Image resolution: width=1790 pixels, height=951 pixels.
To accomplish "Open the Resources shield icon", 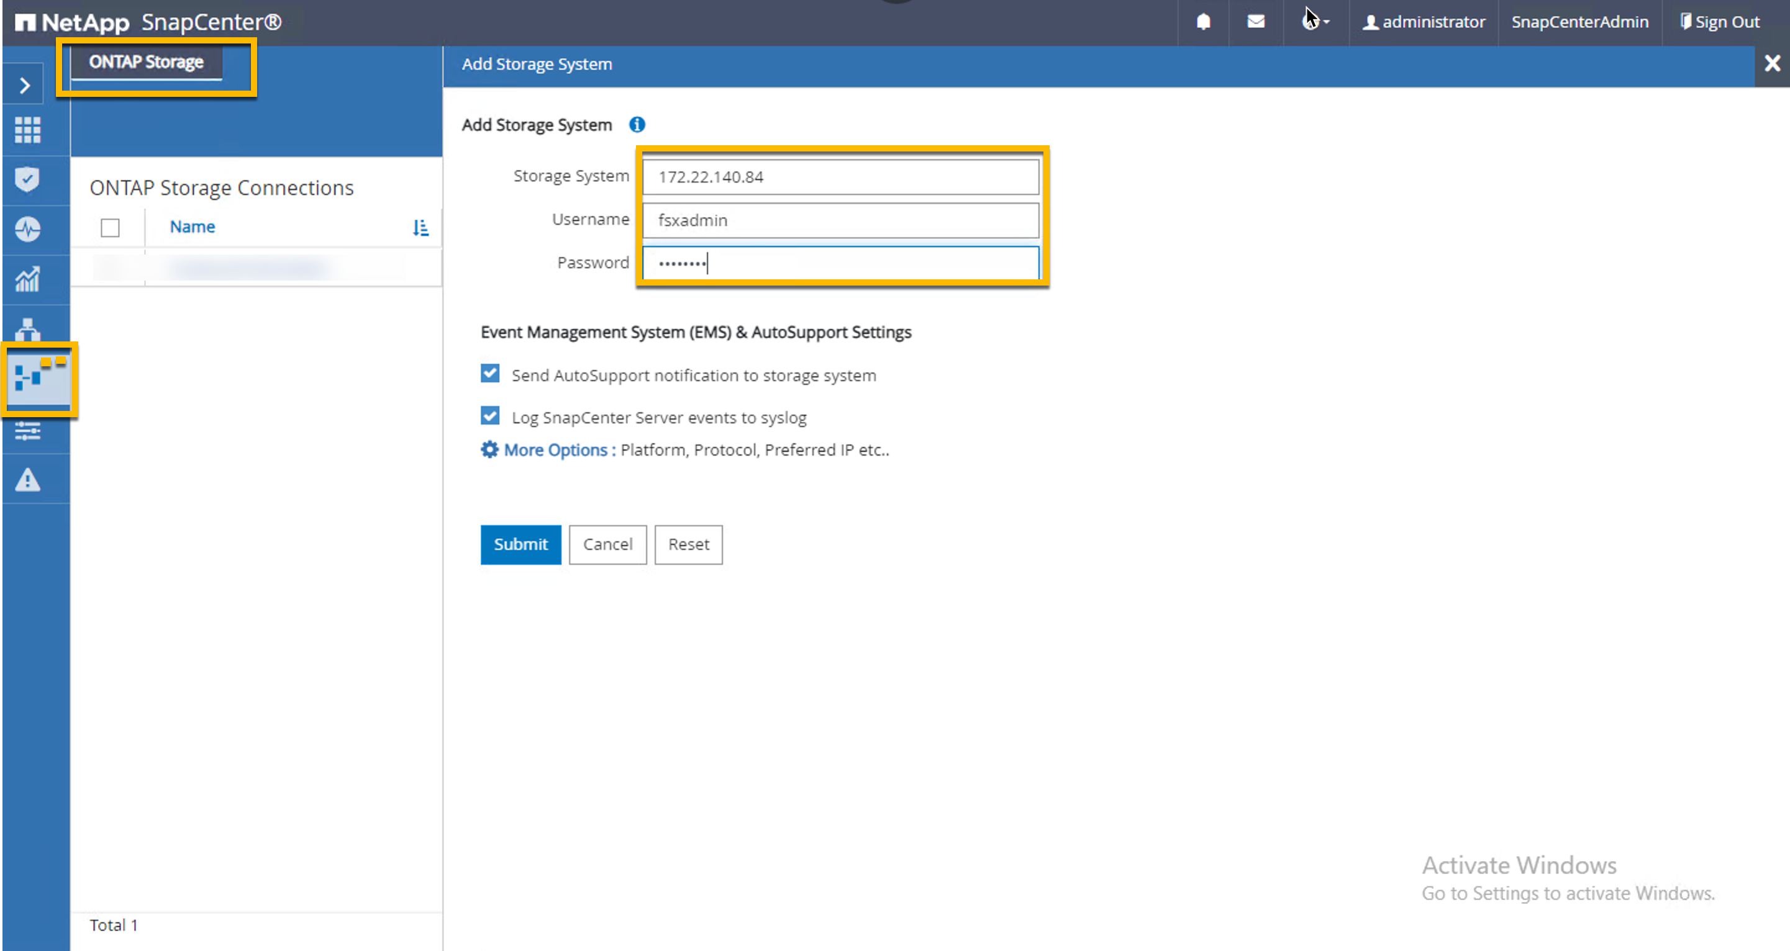I will [27, 179].
